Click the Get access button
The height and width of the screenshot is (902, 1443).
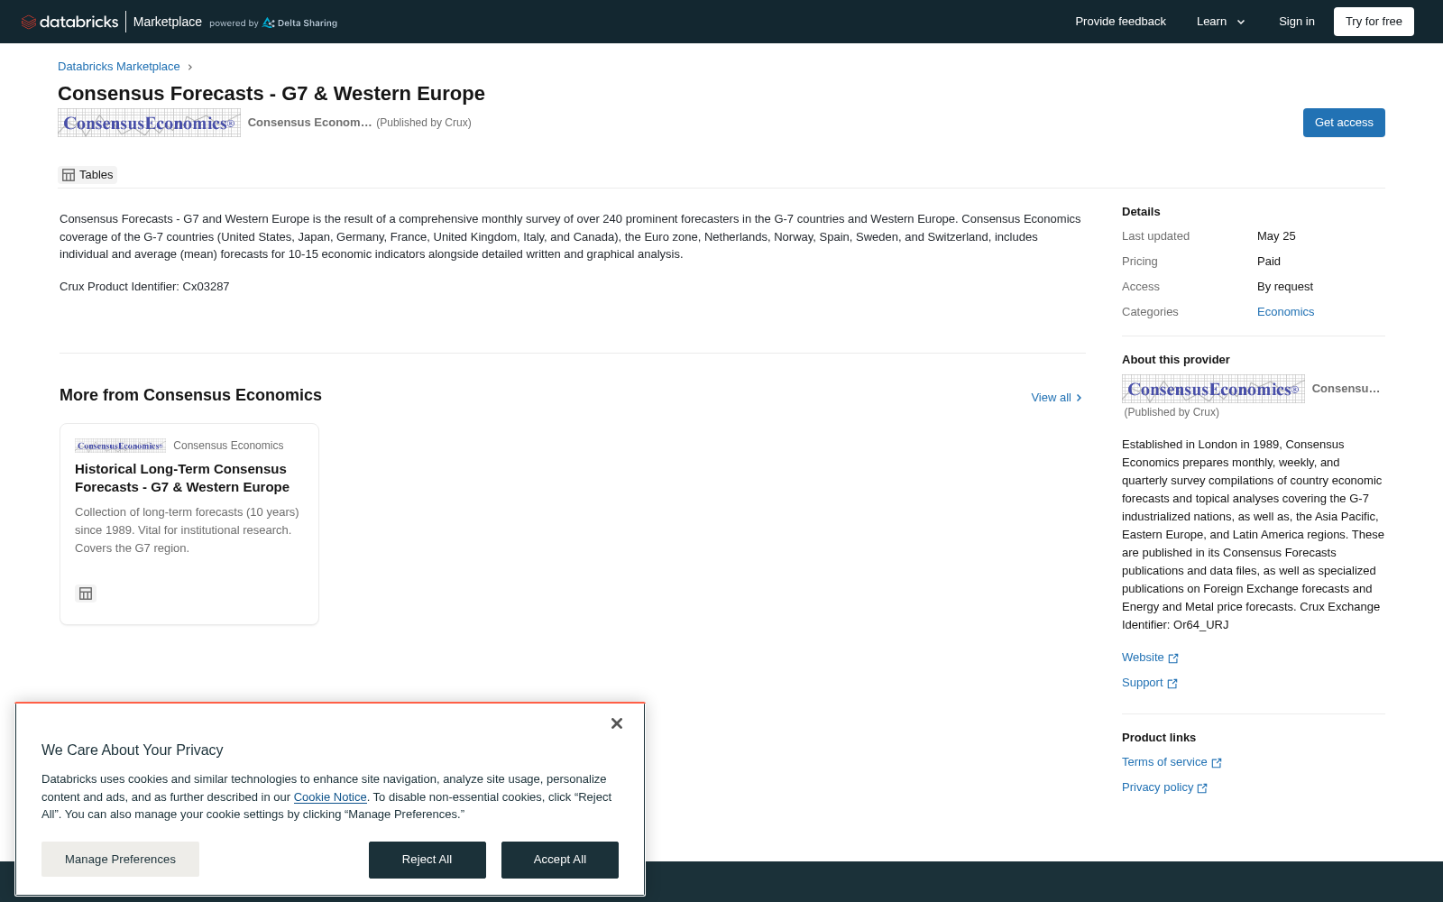(x=1344, y=123)
